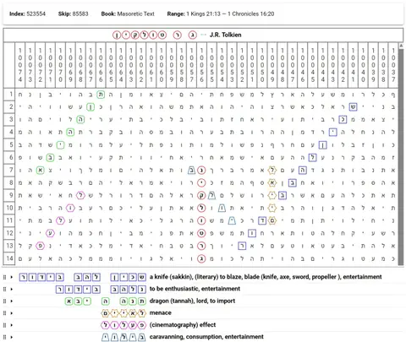Viewport: 406px width, 342px height.
Task: Select column header 10074
Action: click(x=20, y=65)
